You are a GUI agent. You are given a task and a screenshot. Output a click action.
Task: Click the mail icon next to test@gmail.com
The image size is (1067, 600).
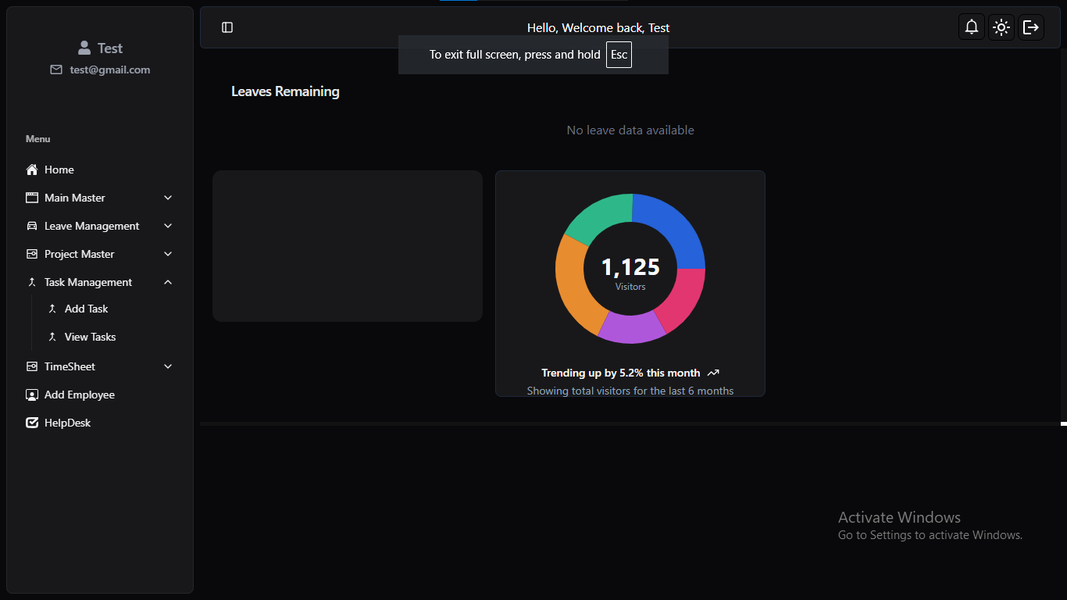point(56,70)
